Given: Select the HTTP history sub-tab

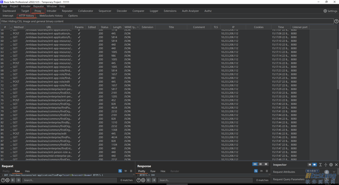Looking at the screenshot, I should pyautogui.click(x=26, y=16).
